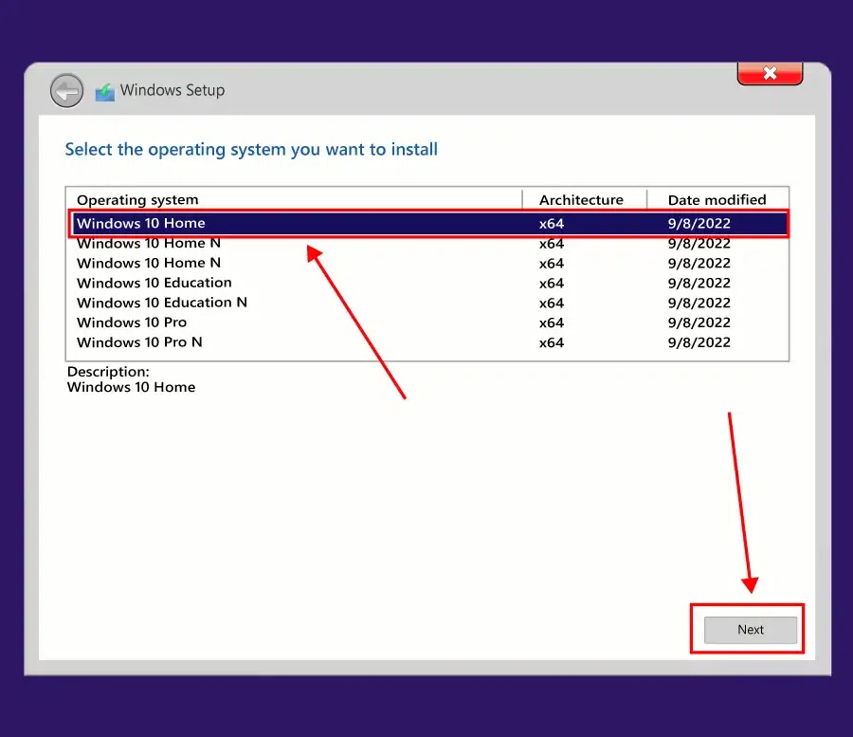
Task: Click the Description label below the list
Action: coord(108,372)
